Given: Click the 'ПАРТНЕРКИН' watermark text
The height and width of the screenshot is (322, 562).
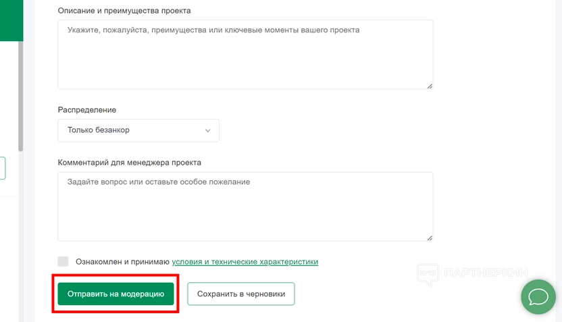Looking at the screenshot, I should [x=486, y=274].
